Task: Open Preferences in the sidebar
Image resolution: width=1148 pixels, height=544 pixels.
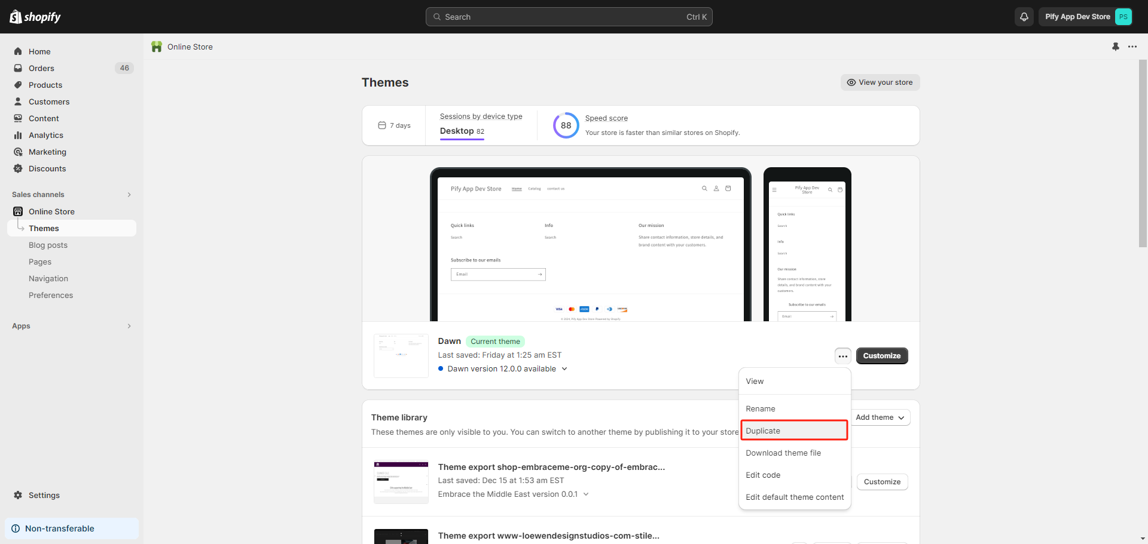Action: click(51, 295)
